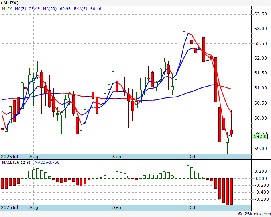Viewport: 271px width, 217px height.
Task: Click the MACD:-0.750 value readout
Action: tap(47, 163)
